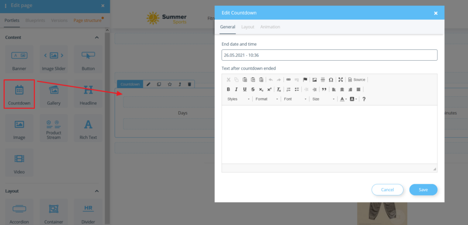Apply bold formatting

(229, 89)
